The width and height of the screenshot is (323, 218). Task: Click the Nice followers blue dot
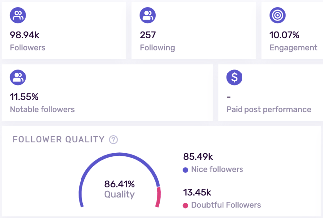click(x=186, y=170)
